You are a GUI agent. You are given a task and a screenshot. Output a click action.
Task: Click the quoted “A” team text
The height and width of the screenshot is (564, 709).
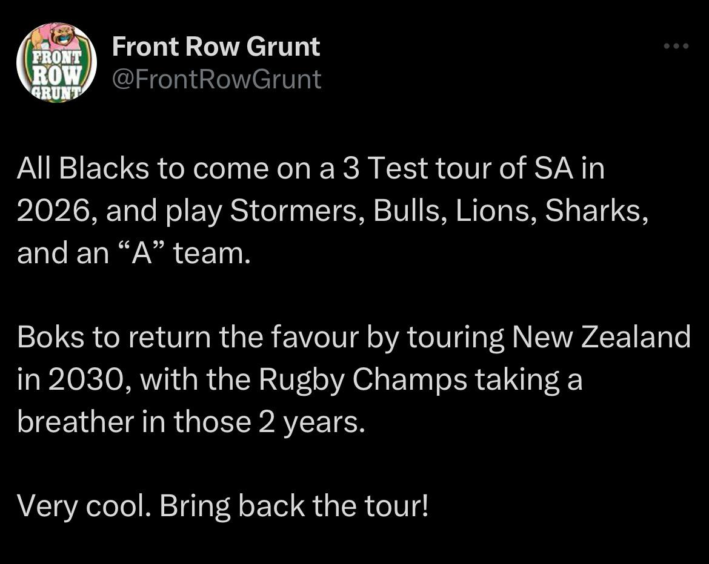tap(181, 253)
